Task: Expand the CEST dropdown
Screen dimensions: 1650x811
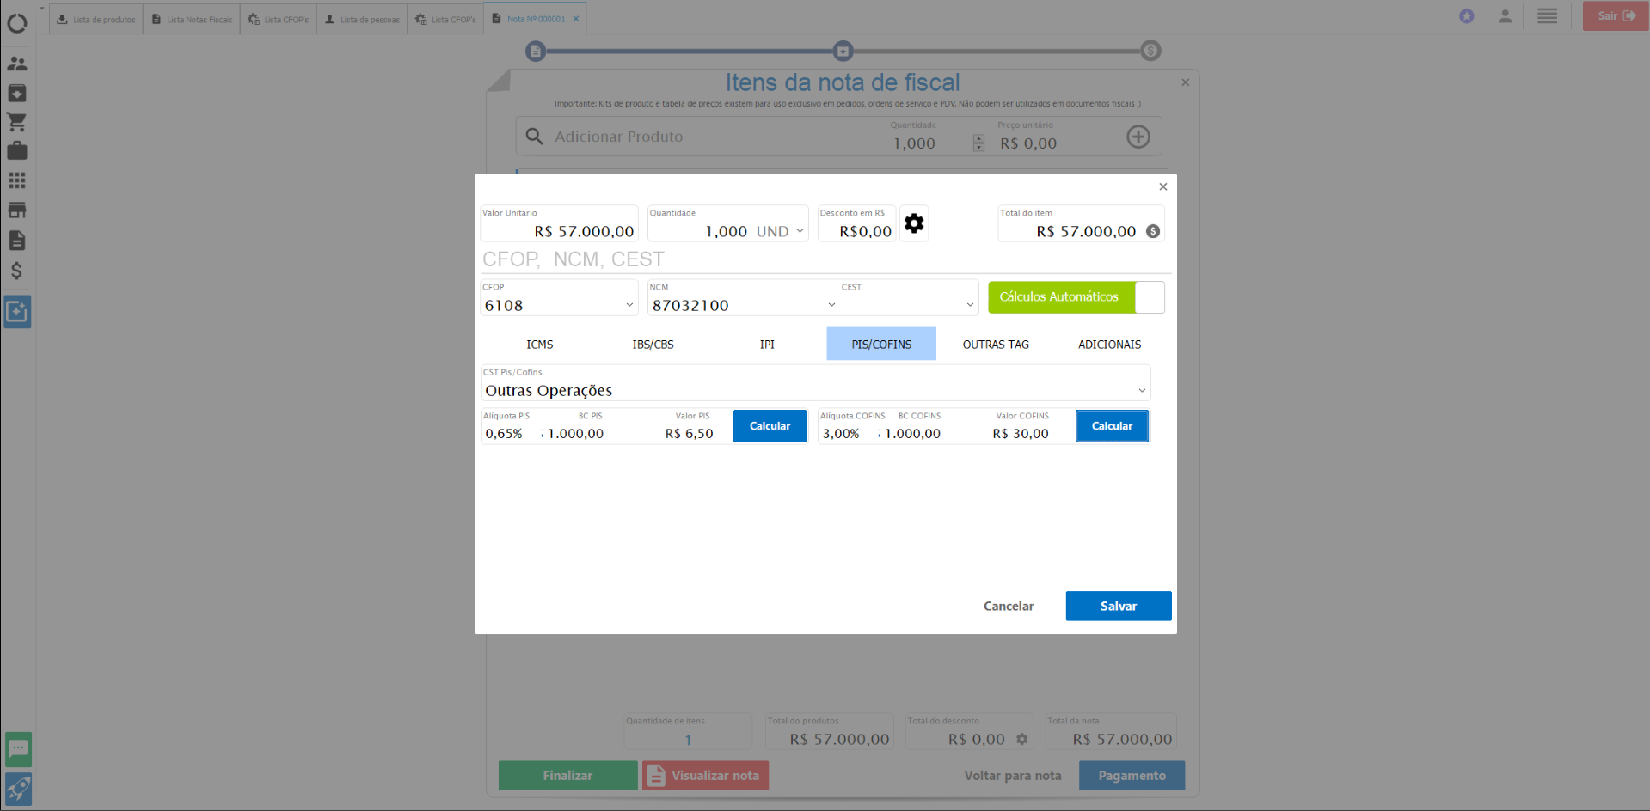Action: click(x=970, y=305)
